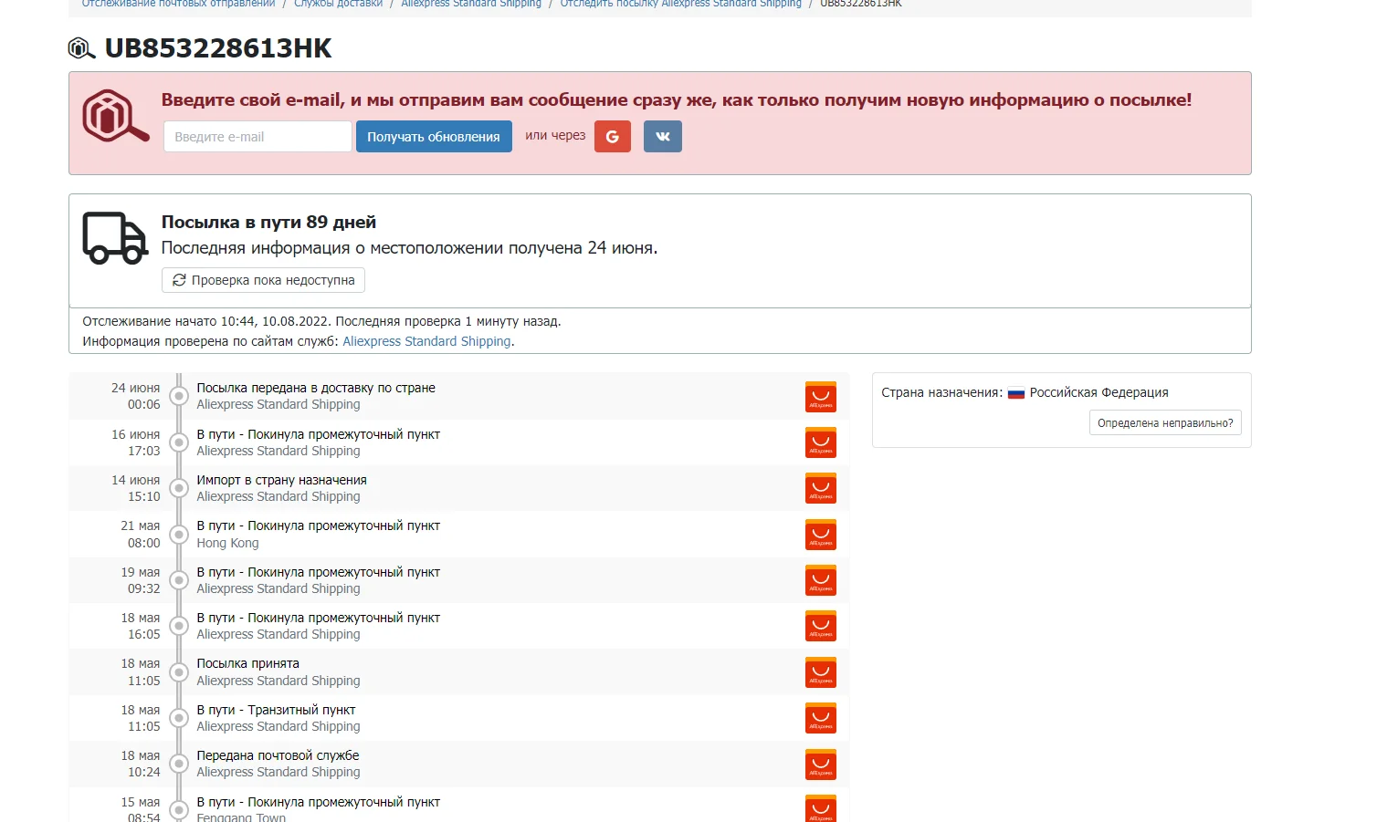Click the AliExpress logo on the Транзитный пункт row
Screen dimensions: 1377x822
pyautogui.click(x=821, y=718)
